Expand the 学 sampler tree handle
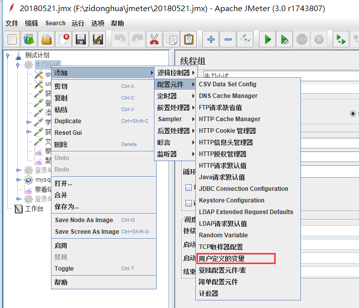Screen dimensions: 359x308 click(28, 122)
